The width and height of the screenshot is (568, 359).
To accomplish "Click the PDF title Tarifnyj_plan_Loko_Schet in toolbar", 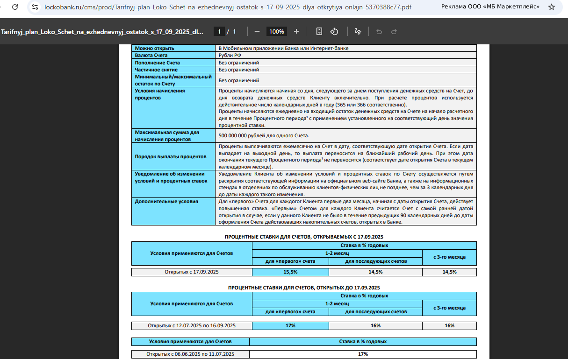I will (x=102, y=32).
